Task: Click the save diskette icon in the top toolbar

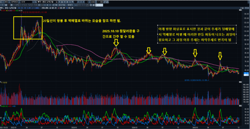Action: point(107,2)
